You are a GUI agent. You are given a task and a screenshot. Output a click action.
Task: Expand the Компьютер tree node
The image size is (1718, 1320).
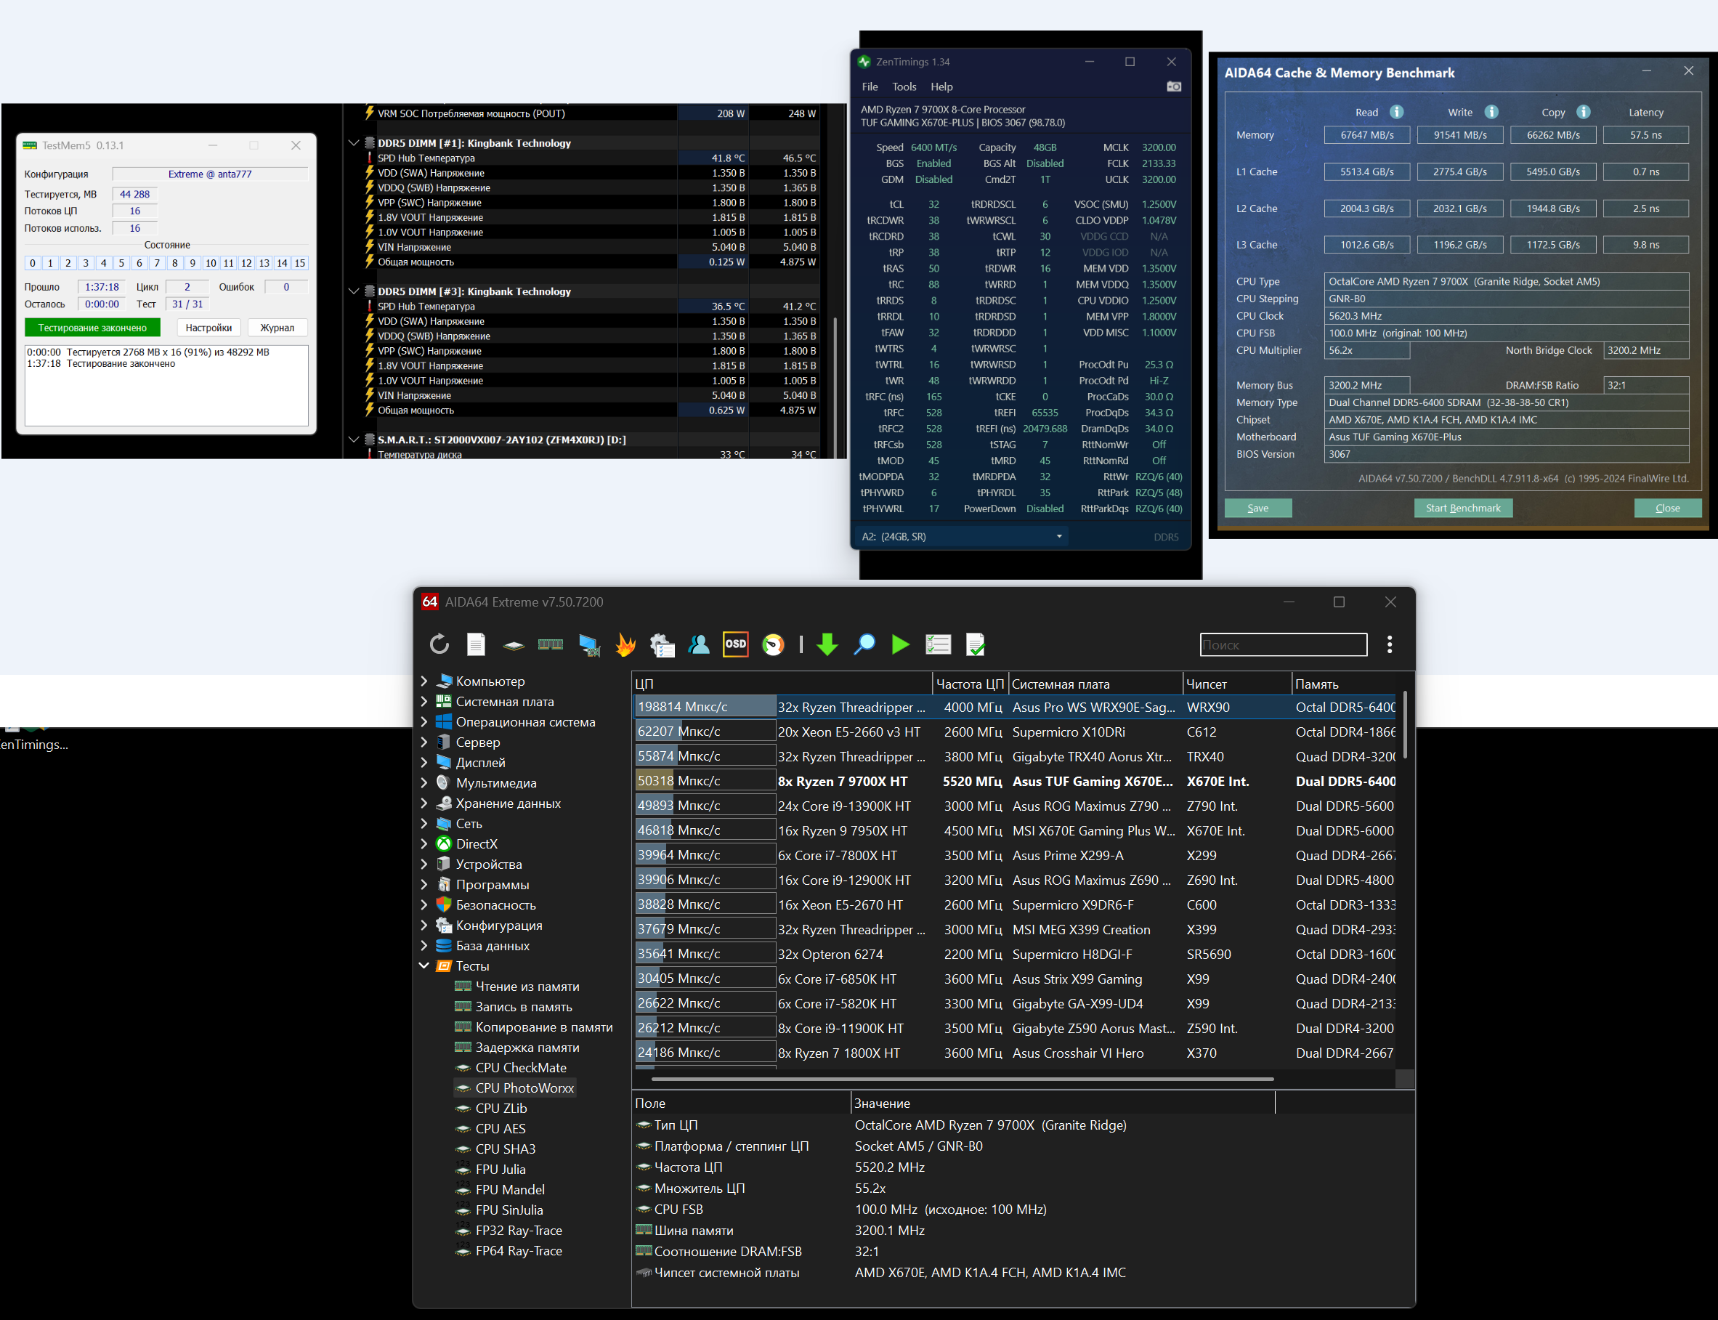[x=424, y=681]
